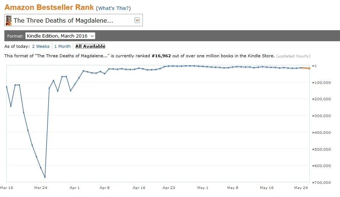Click the Apr 23 x-axis date label
This screenshot has height=197, width=340.
[169, 188]
